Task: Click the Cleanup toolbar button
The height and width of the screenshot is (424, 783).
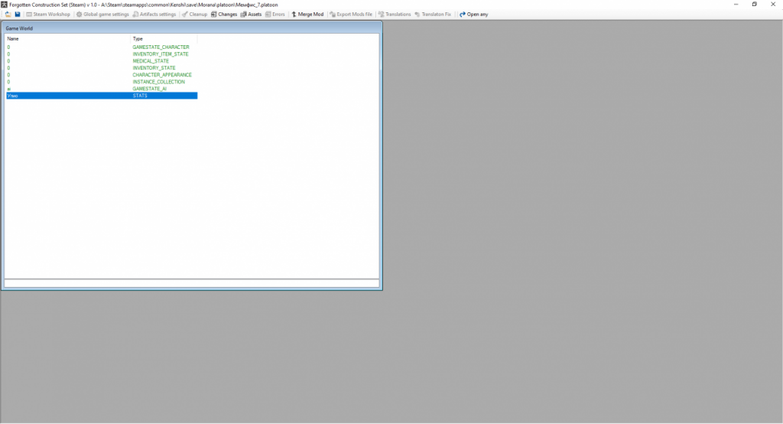Action: (194, 14)
